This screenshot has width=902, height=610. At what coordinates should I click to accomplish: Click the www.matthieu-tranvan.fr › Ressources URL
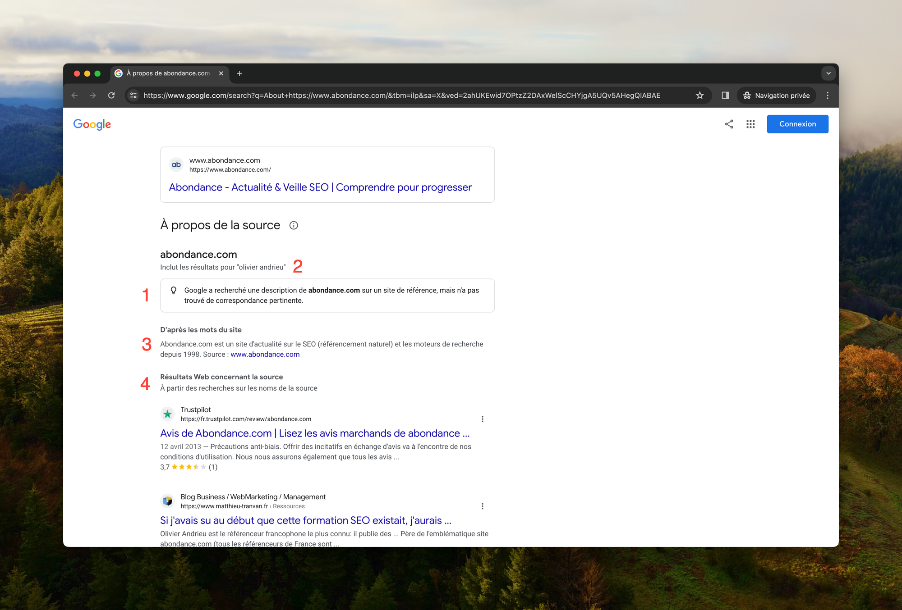pyautogui.click(x=243, y=506)
